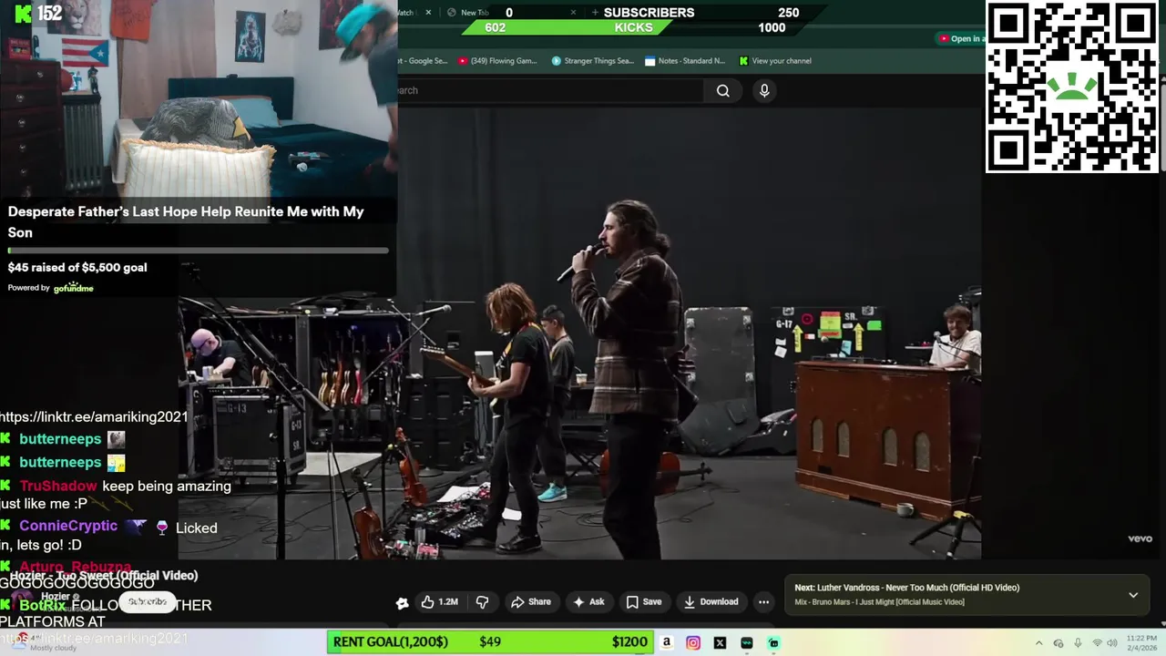
Task: Click username ConnieCryptic in chat
Action: point(68,526)
